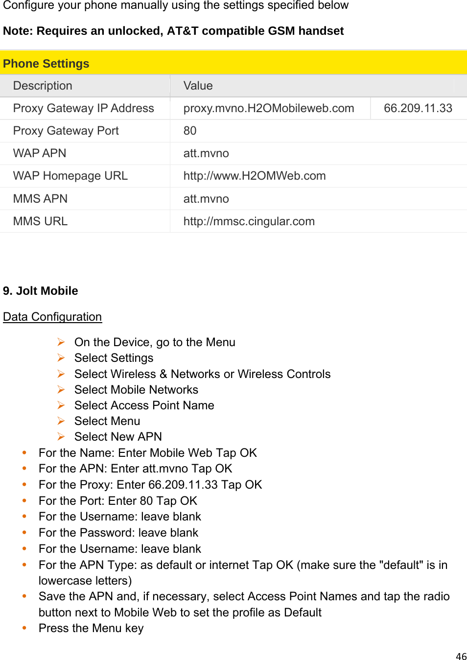
Task: Click the arrow bullet beside "Select Settings"
Action: point(61,358)
